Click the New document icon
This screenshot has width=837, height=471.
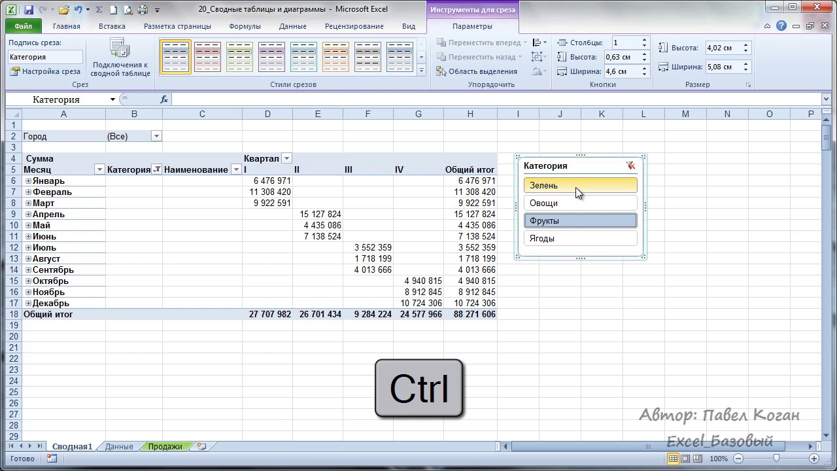[113, 10]
